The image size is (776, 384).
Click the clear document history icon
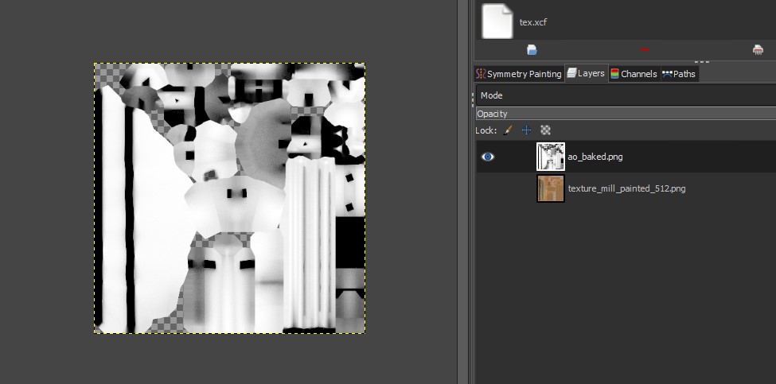point(757,50)
